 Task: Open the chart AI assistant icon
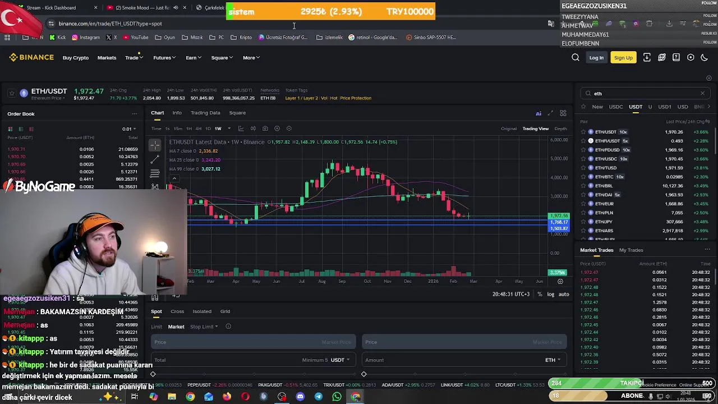pyautogui.click(x=538, y=113)
